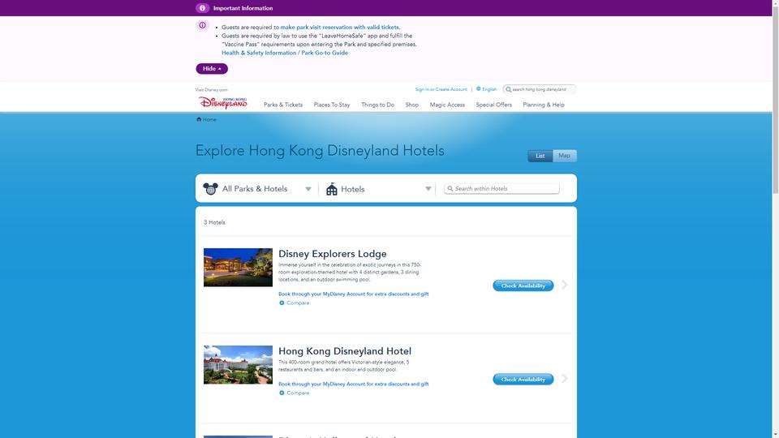Focus the Search within Hotels field
This screenshot has width=779, height=438.
501,189
